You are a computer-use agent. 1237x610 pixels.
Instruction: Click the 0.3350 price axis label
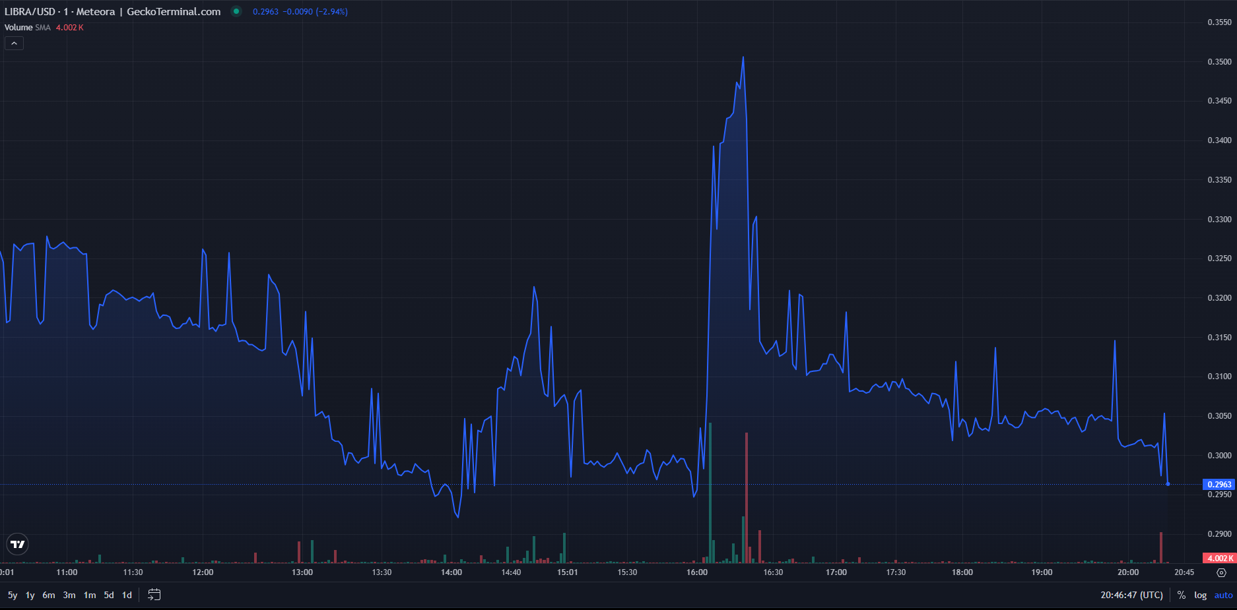[1219, 180]
